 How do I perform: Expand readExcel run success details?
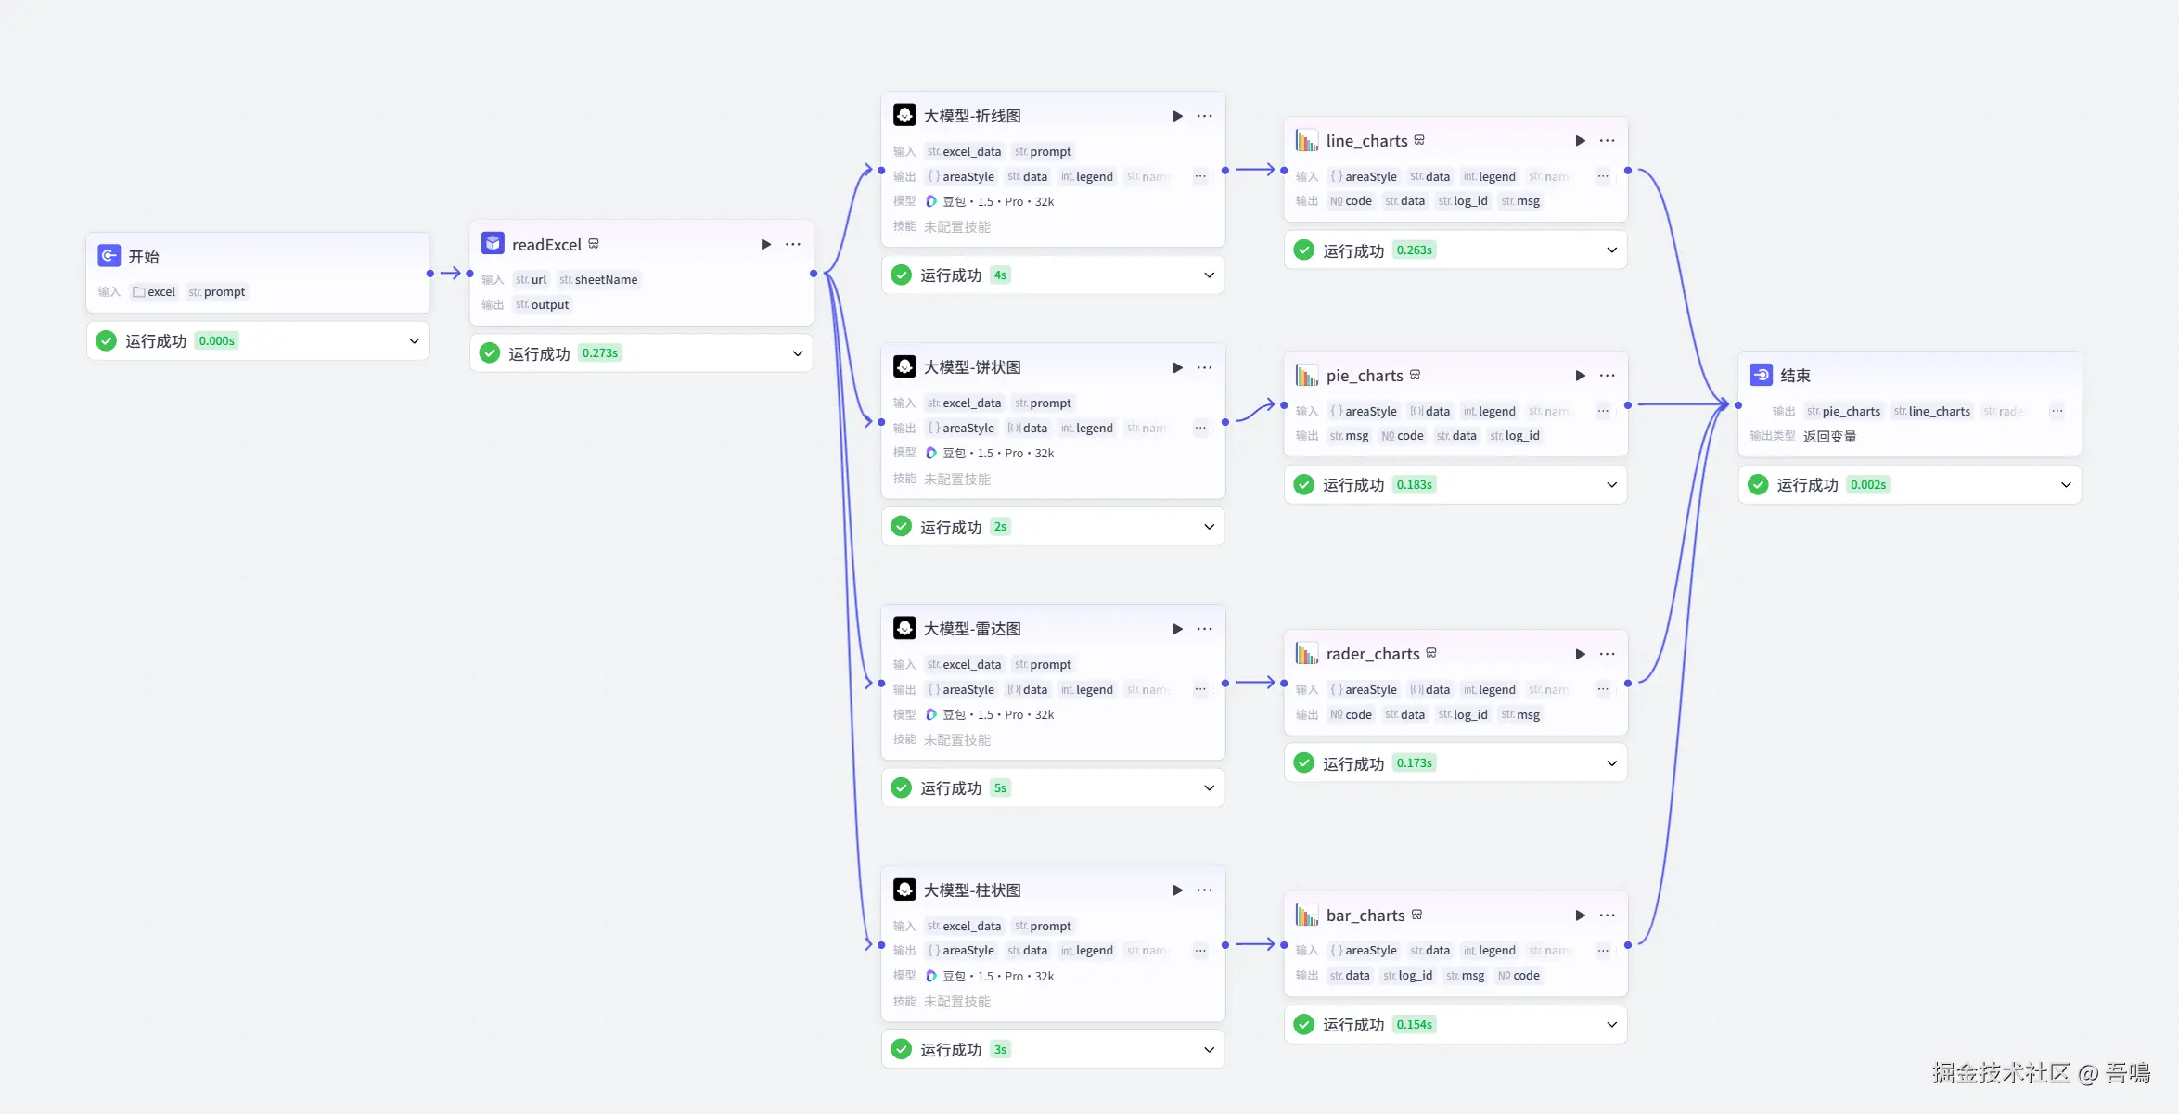pos(797,353)
